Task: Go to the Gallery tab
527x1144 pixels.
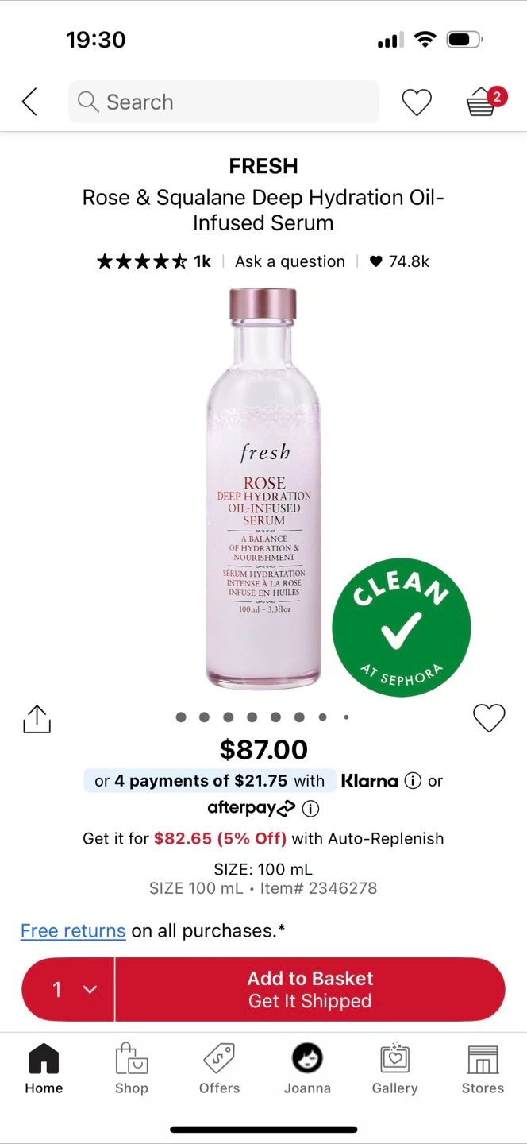Action: pyautogui.click(x=394, y=1069)
